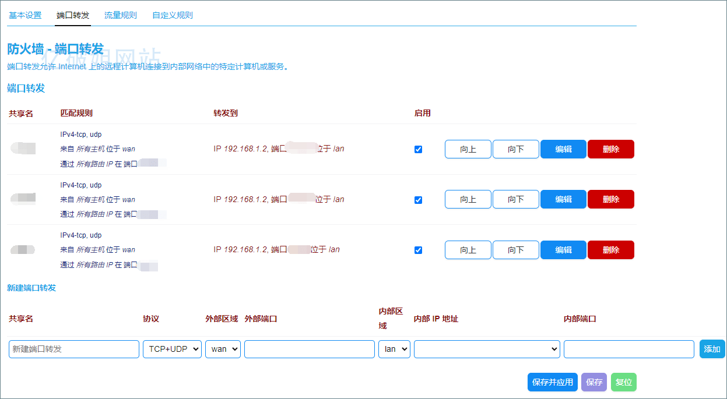Click 保存并应用 to save and apply

click(x=552, y=382)
